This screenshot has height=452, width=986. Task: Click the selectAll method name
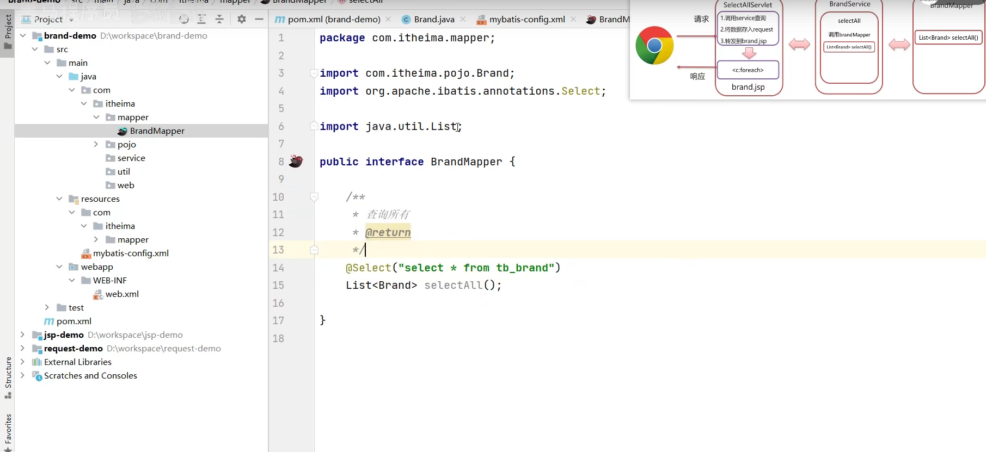453,285
